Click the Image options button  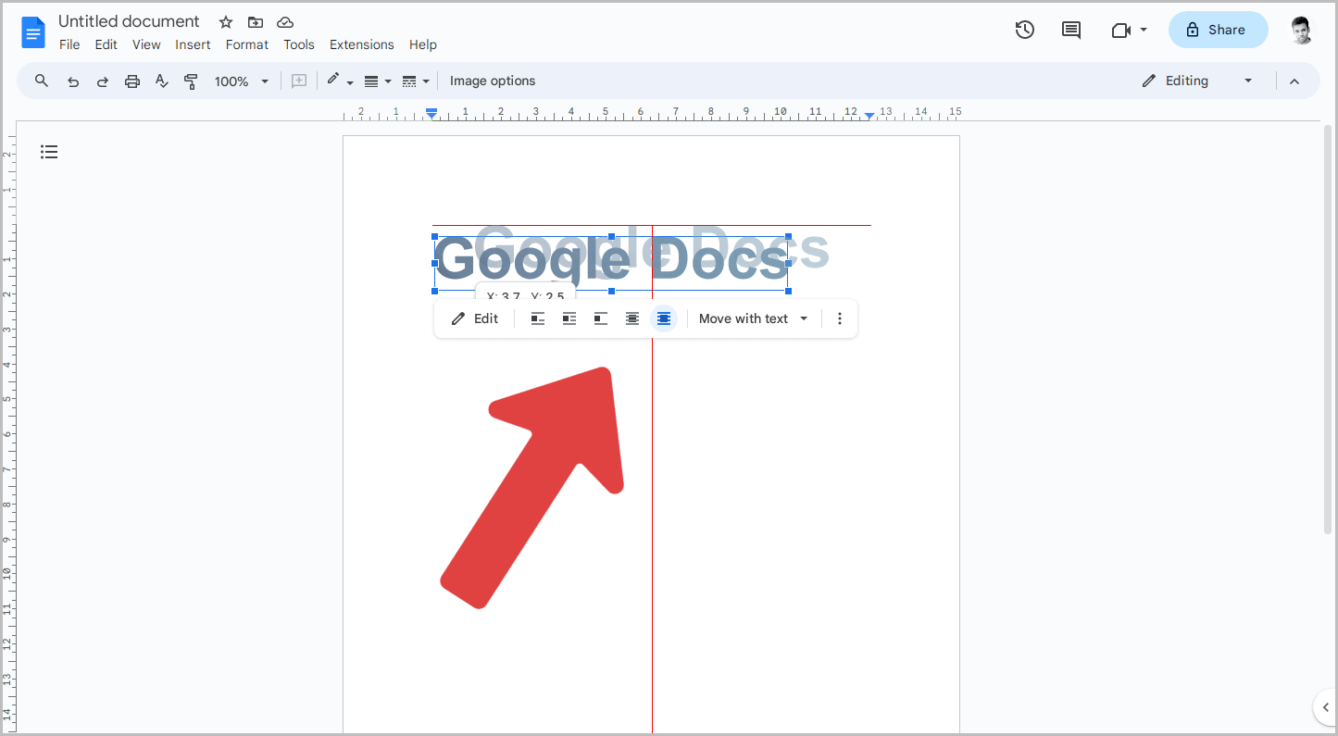point(493,81)
